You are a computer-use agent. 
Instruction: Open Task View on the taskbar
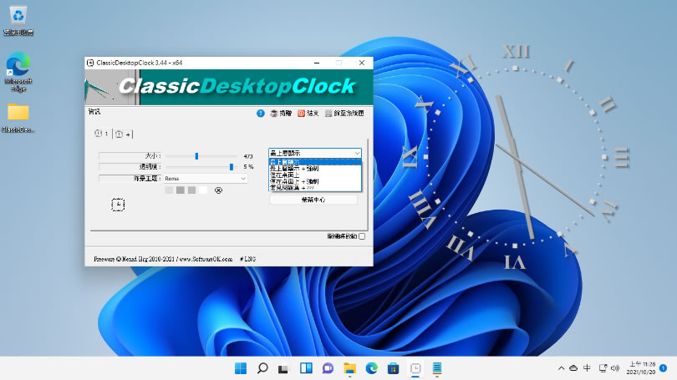coord(283,368)
